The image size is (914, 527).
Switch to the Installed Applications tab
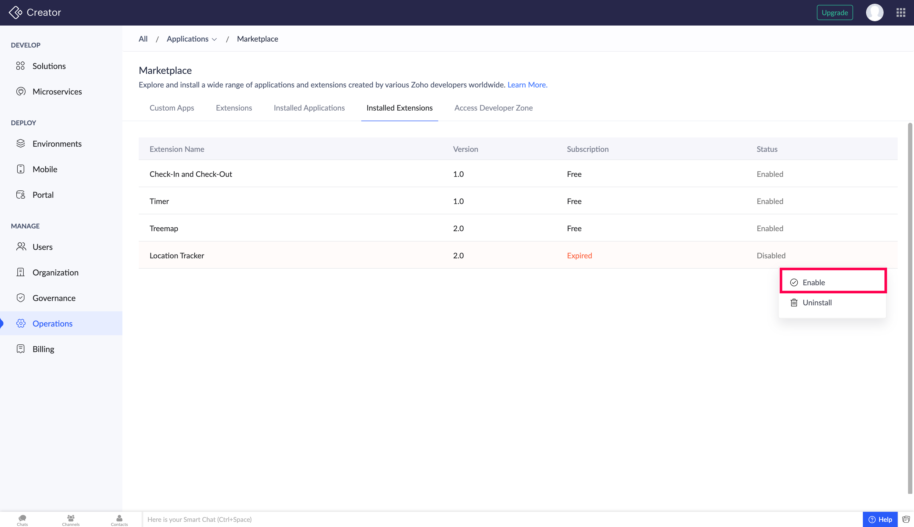(309, 108)
